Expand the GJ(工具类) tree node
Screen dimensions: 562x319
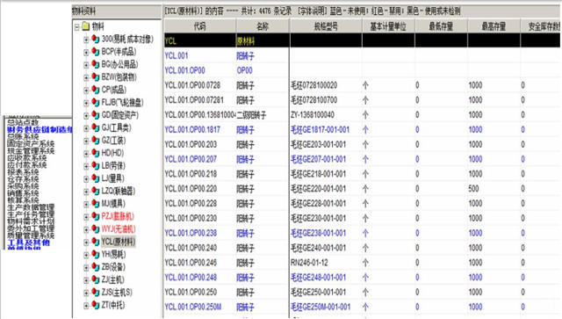coord(86,128)
